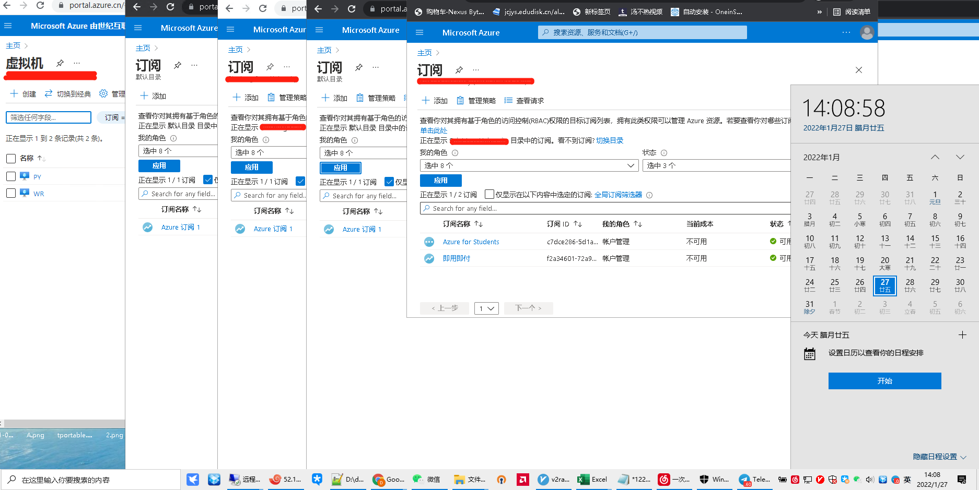Click the 管理 gear icon in 虚拟机 window
Image resolution: width=979 pixels, height=490 pixels.
pyautogui.click(x=103, y=93)
